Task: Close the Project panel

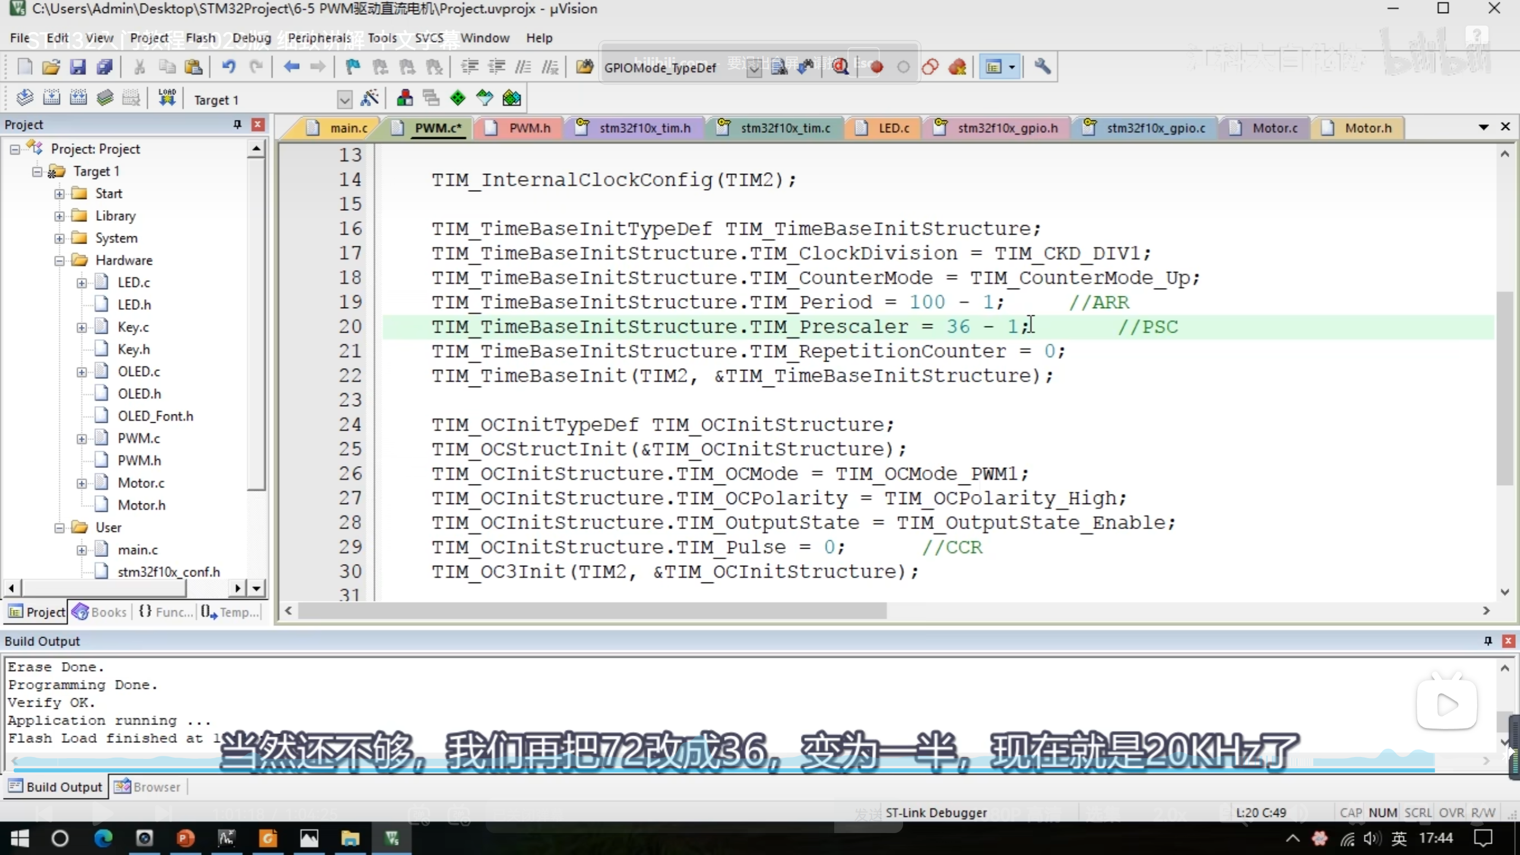Action: [257, 124]
